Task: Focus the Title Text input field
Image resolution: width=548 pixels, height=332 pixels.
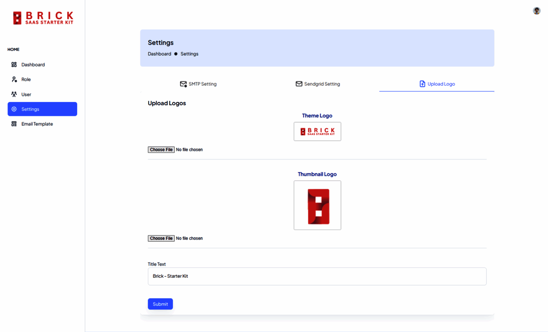Action: click(x=317, y=276)
